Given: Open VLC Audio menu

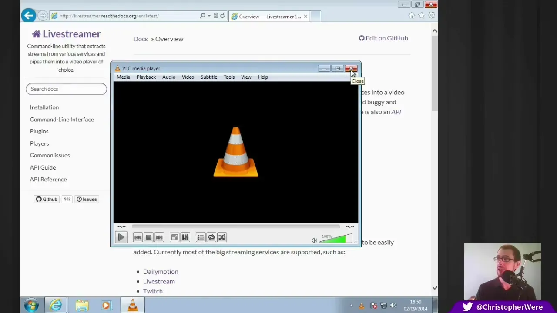Looking at the screenshot, I should tap(169, 77).
